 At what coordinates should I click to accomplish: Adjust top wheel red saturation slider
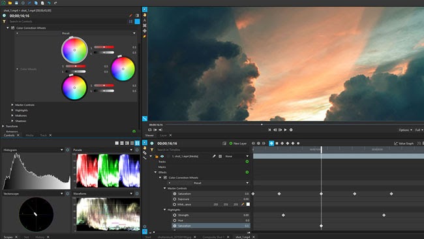click(x=104, y=47)
